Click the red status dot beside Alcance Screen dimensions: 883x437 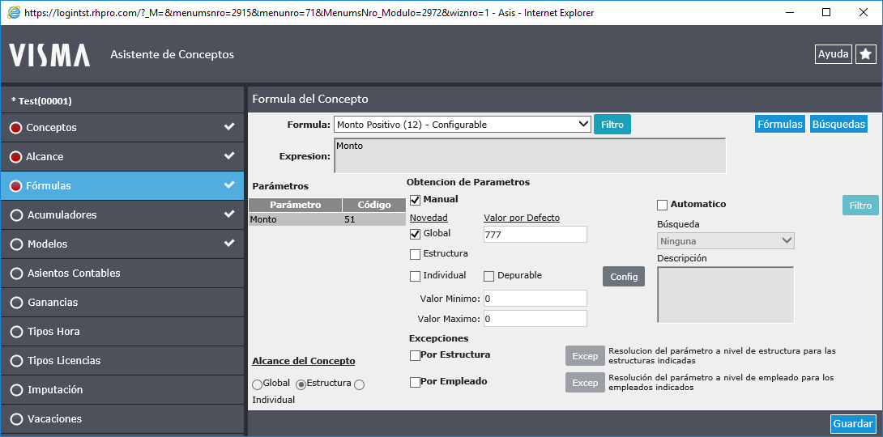[15, 157]
